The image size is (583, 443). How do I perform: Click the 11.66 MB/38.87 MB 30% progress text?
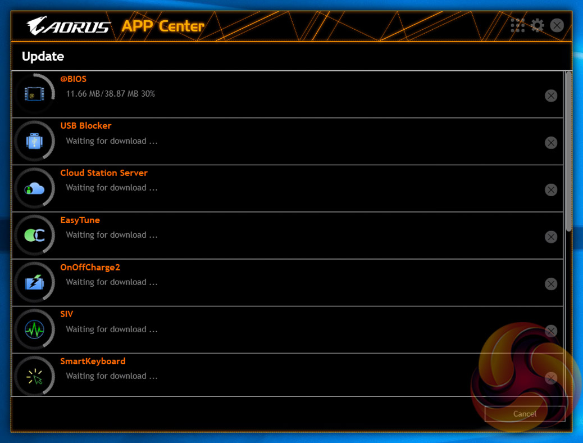point(111,94)
